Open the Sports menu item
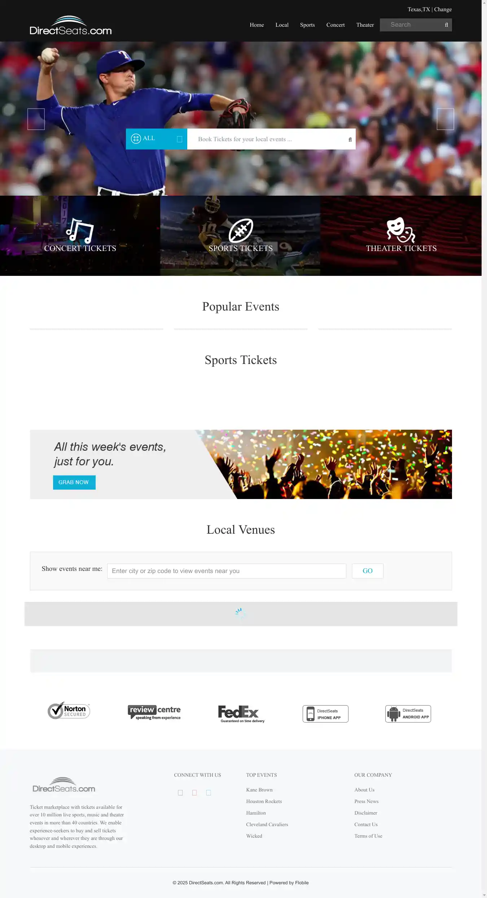The width and height of the screenshot is (487, 898). click(x=307, y=25)
